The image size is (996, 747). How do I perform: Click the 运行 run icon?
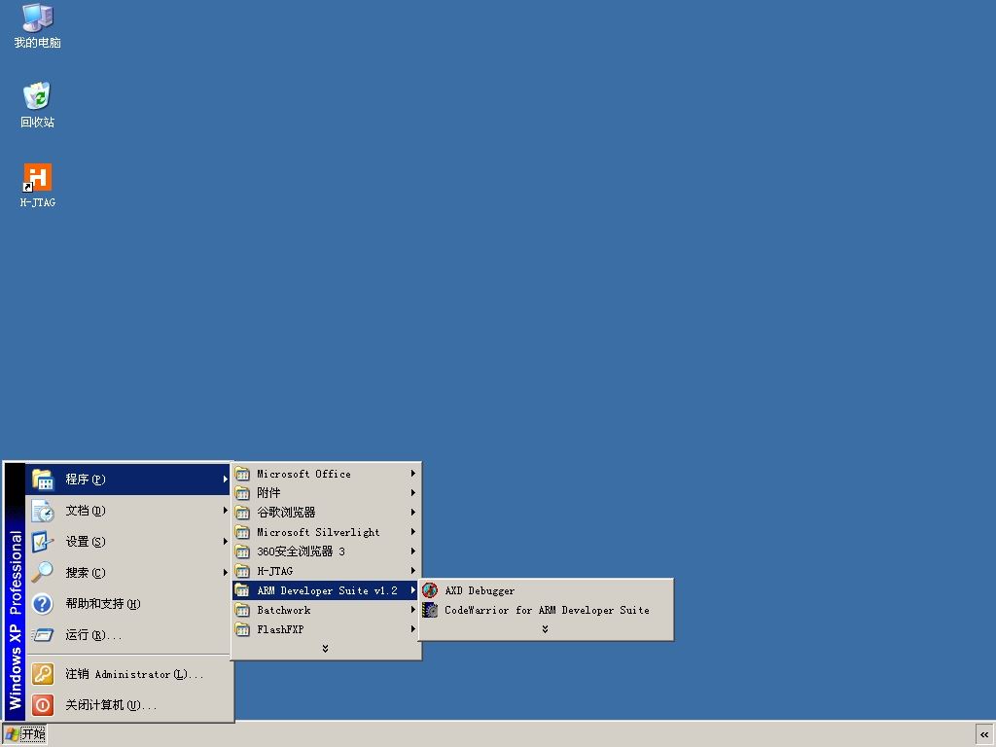tap(43, 634)
